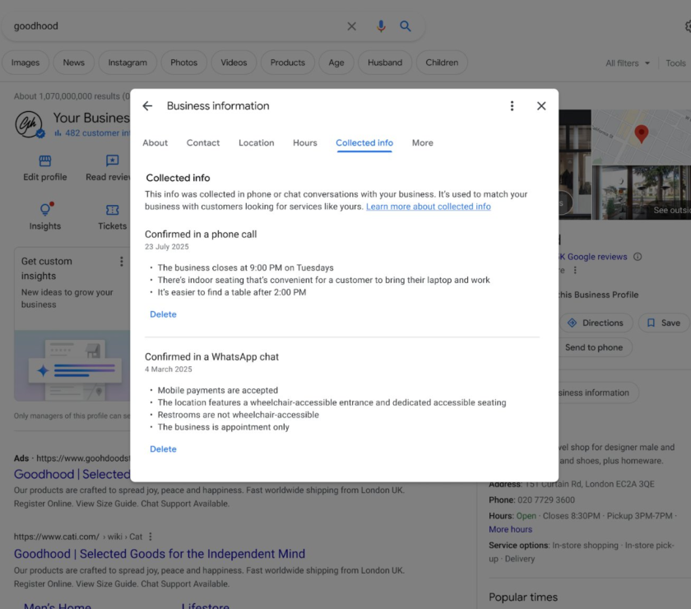Filter results by News
691x609 pixels.
click(x=73, y=63)
